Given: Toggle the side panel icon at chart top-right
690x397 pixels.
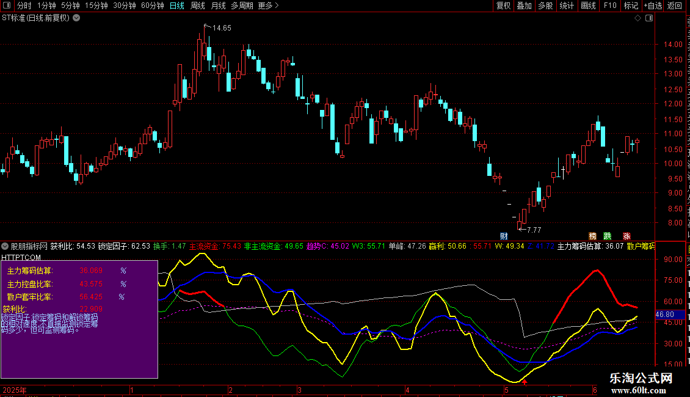Looking at the screenshot, I should tap(649, 18).
